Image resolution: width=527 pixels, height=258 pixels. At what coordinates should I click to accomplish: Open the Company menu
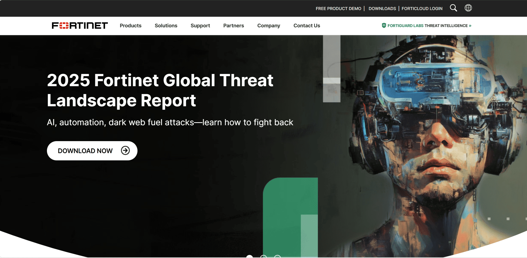click(x=269, y=26)
